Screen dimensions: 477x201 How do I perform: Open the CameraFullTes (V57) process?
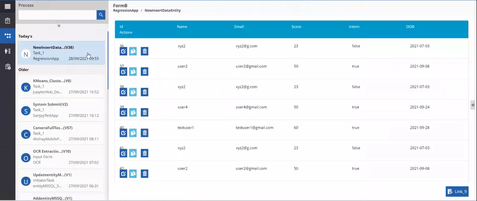pos(61,133)
